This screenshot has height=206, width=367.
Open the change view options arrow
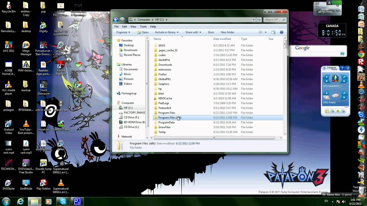pos(266,32)
